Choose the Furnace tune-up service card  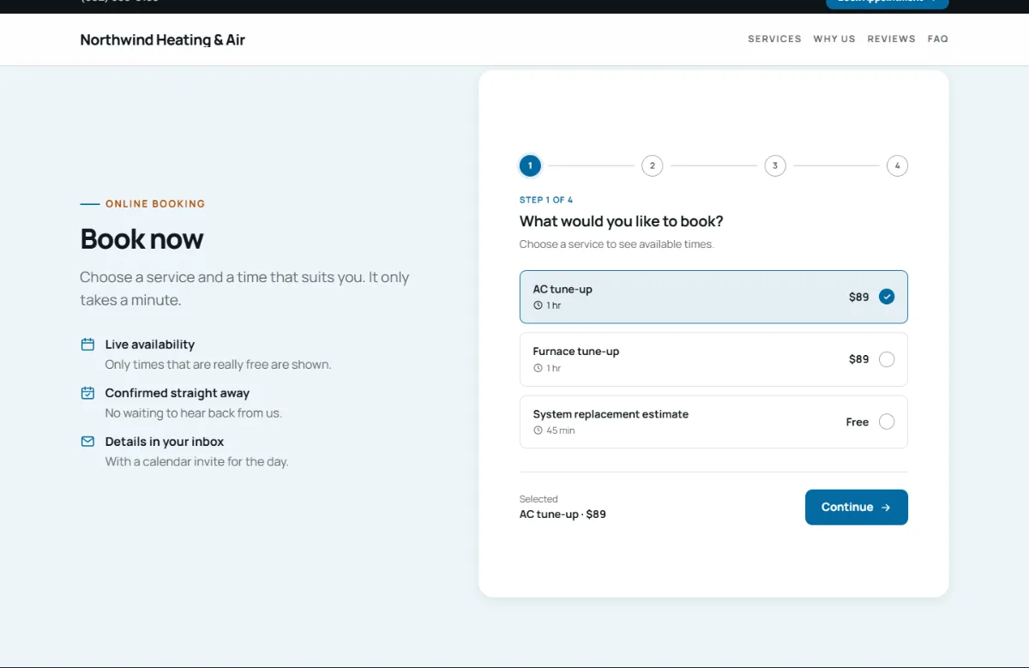click(x=713, y=359)
